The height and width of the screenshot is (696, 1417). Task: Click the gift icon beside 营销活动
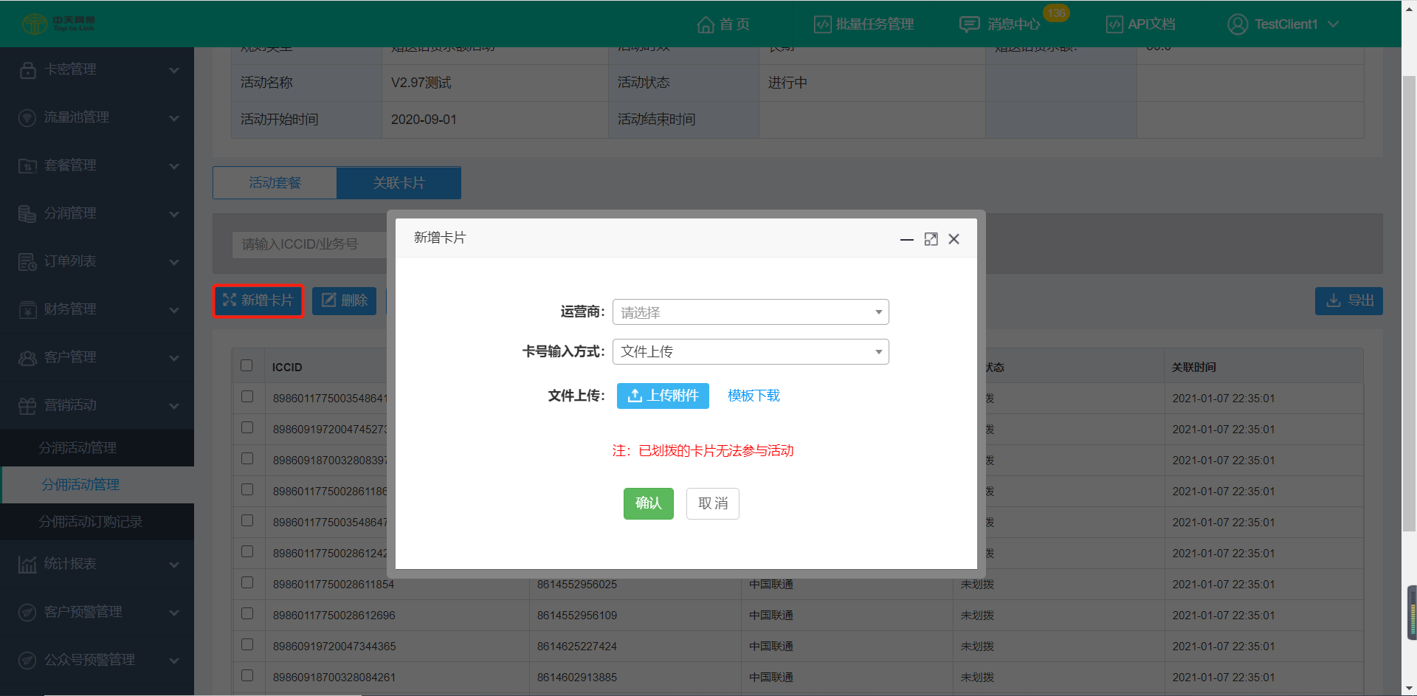(27, 406)
